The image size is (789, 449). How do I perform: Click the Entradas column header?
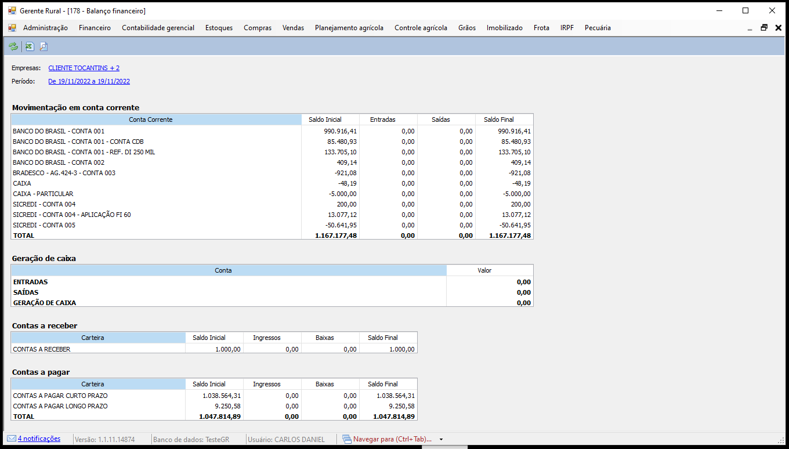tap(388, 120)
